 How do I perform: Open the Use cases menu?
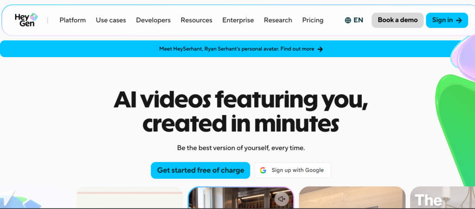pos(111,20)
